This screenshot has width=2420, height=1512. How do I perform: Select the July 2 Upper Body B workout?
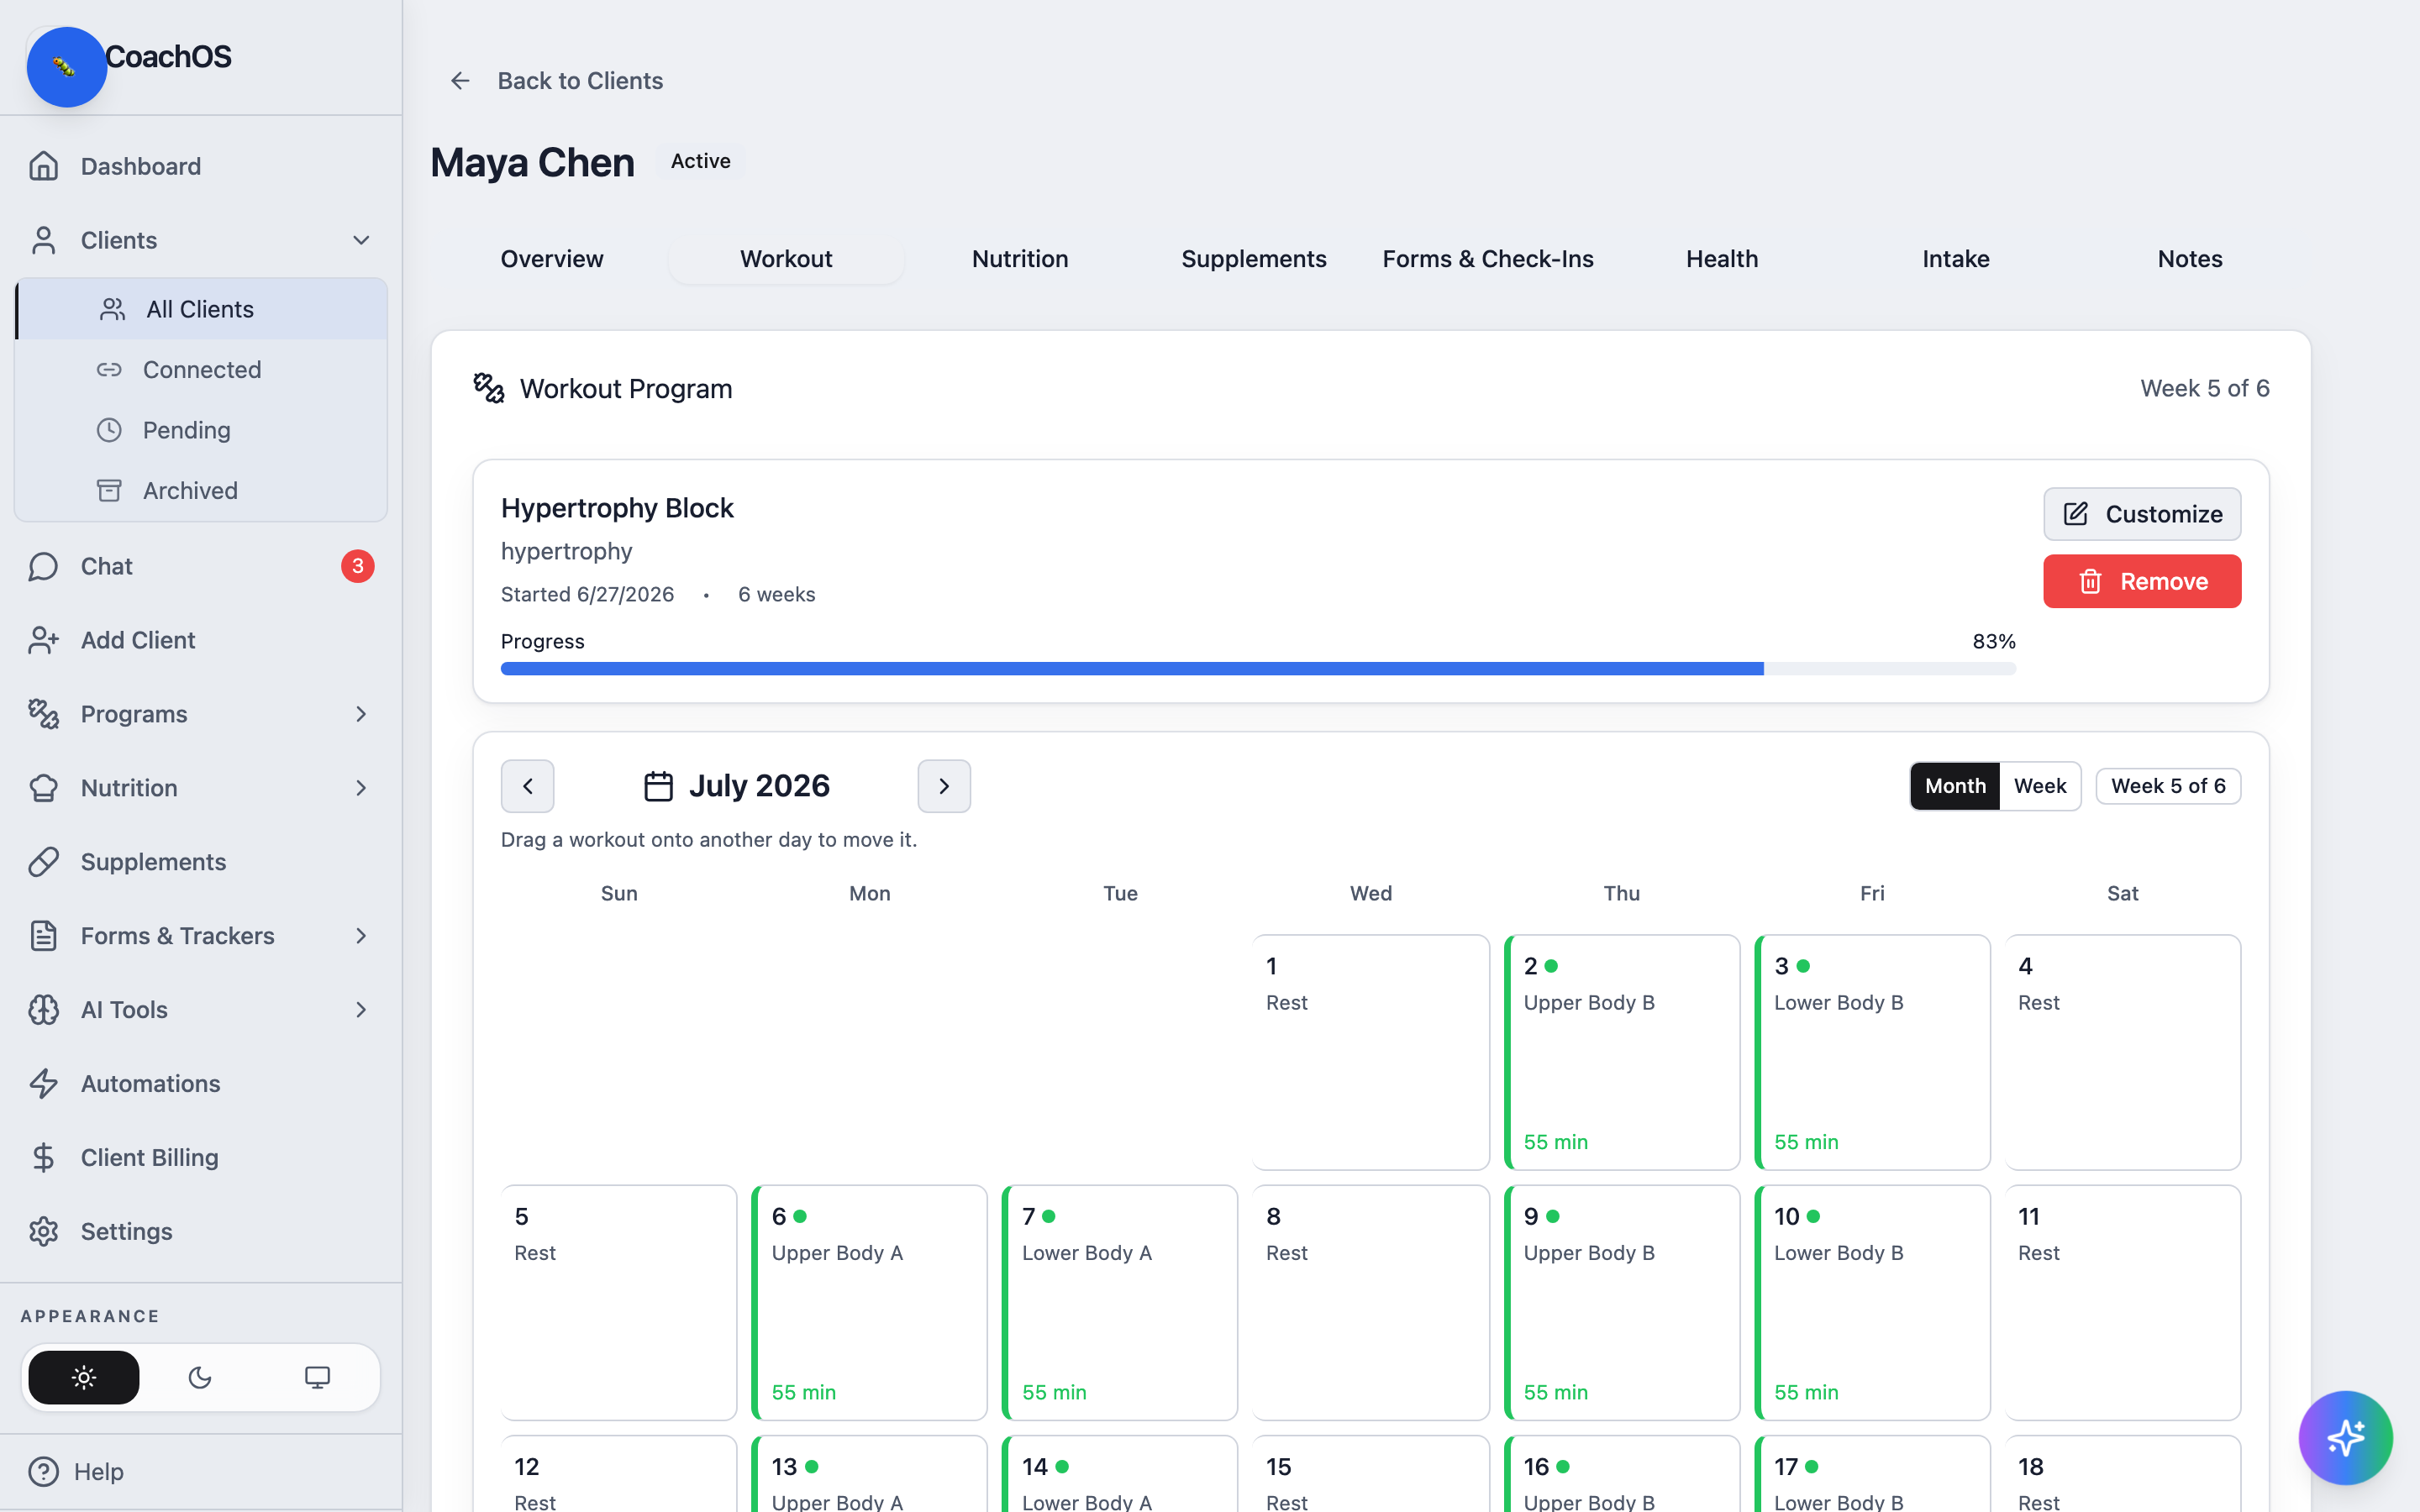tap(1622, 1052)
